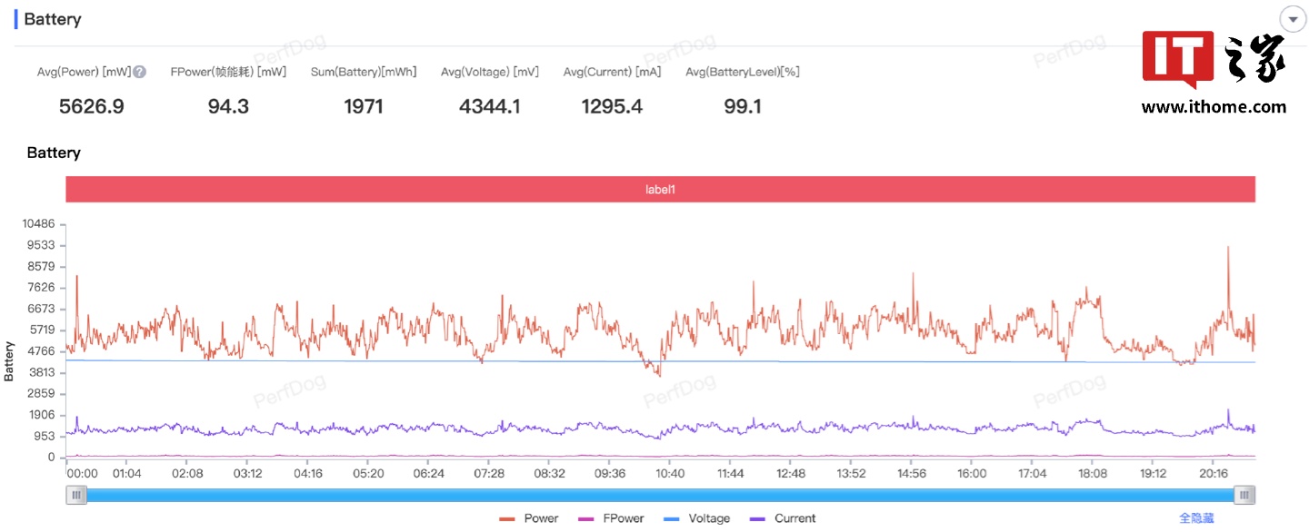
Task: Click the blue time range slider bar
Action: 661,495
